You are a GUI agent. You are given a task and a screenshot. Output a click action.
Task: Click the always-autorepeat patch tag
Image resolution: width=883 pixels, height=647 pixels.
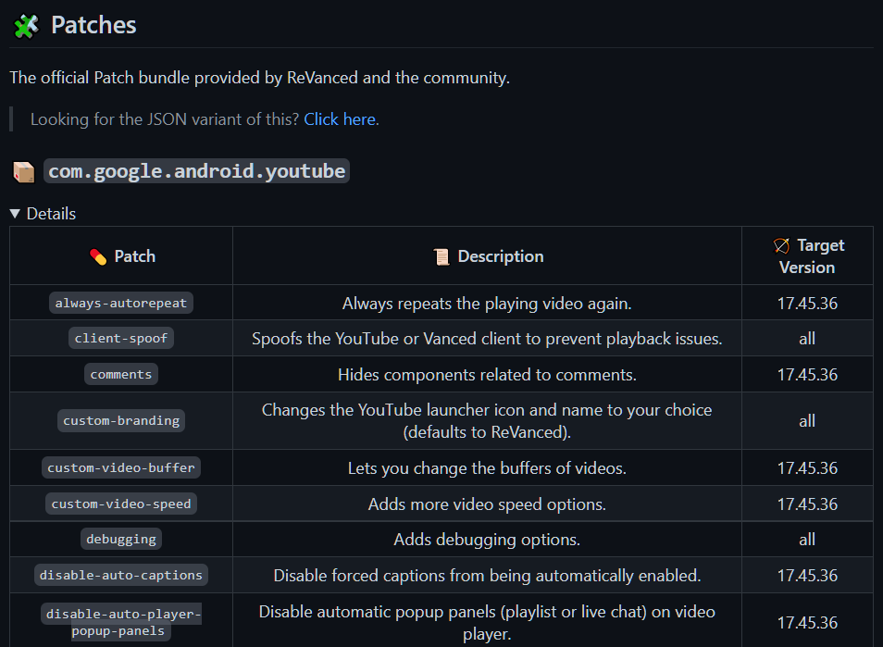tap(121, 303)
